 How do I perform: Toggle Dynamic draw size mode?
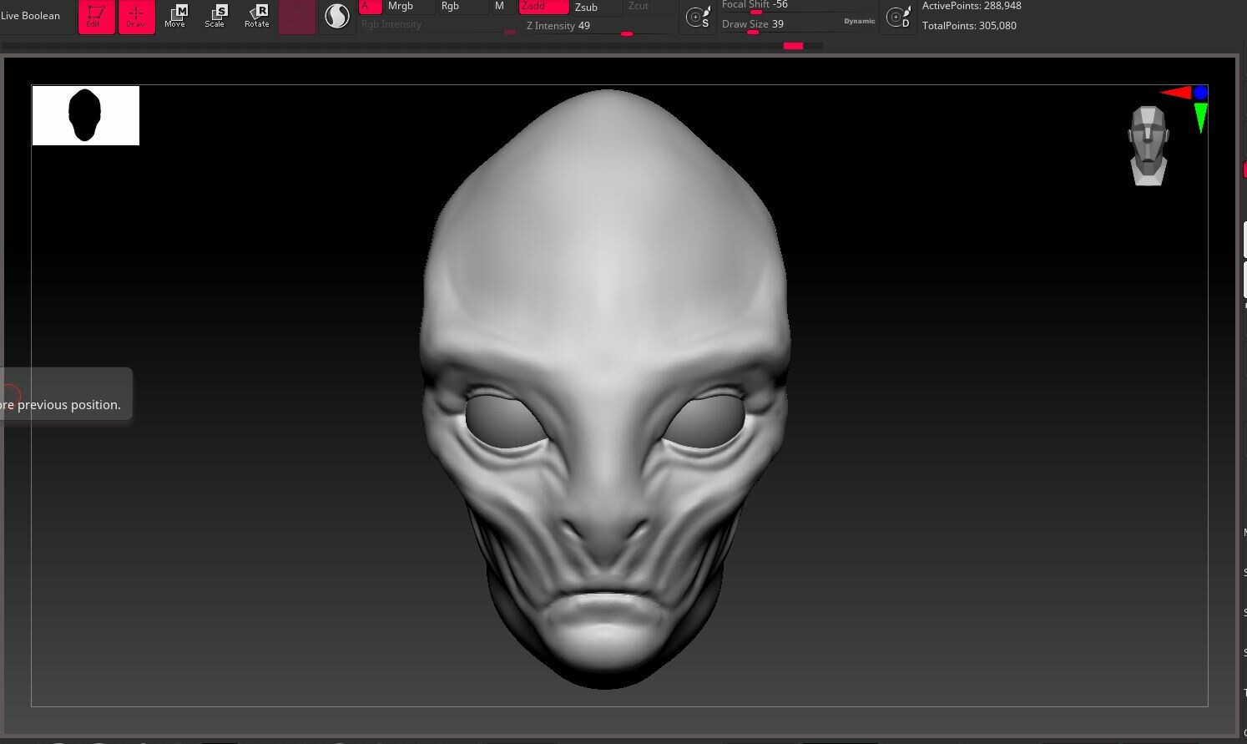pyautogui.click(x=859, y=21)
